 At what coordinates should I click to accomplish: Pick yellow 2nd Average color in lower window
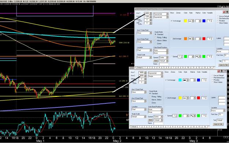pyautogui.click(x=180, y=98)
